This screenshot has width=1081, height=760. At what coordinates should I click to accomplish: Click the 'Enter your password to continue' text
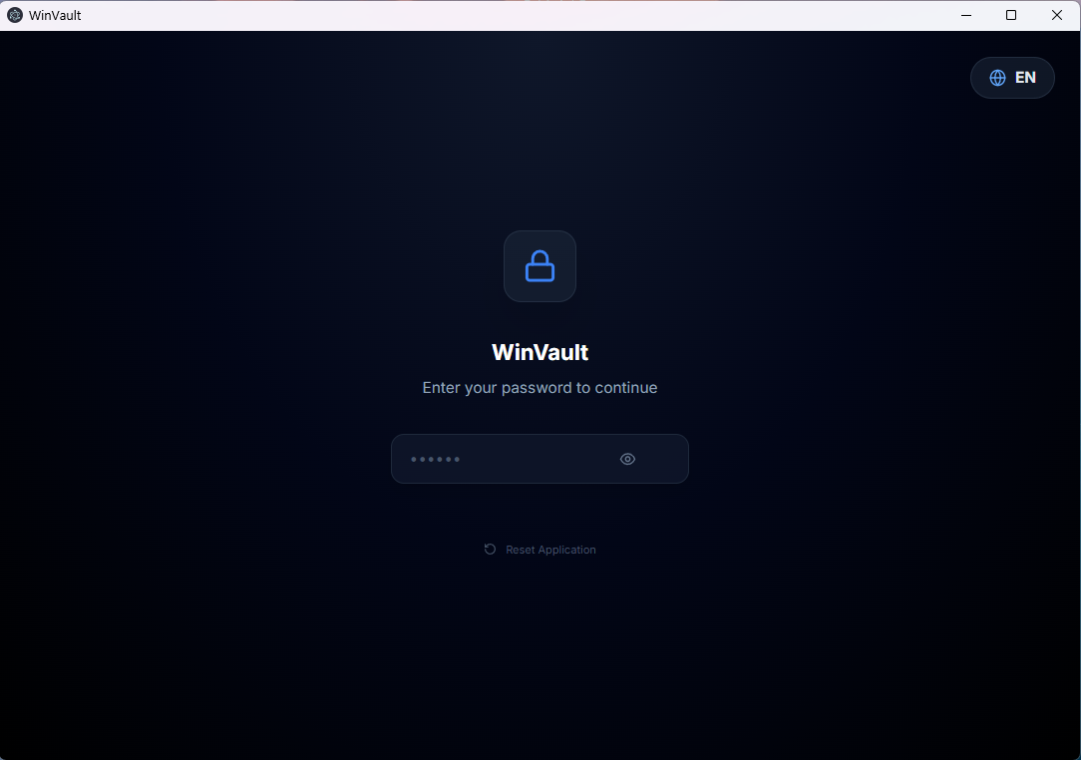coord(540,388)
